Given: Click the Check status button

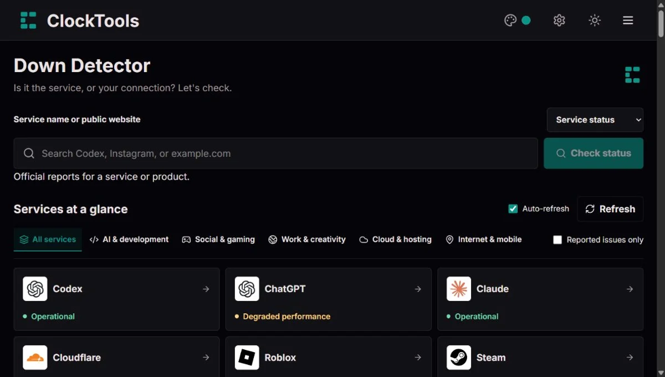Looking at the screenshot, I should (x=594, y=153).
